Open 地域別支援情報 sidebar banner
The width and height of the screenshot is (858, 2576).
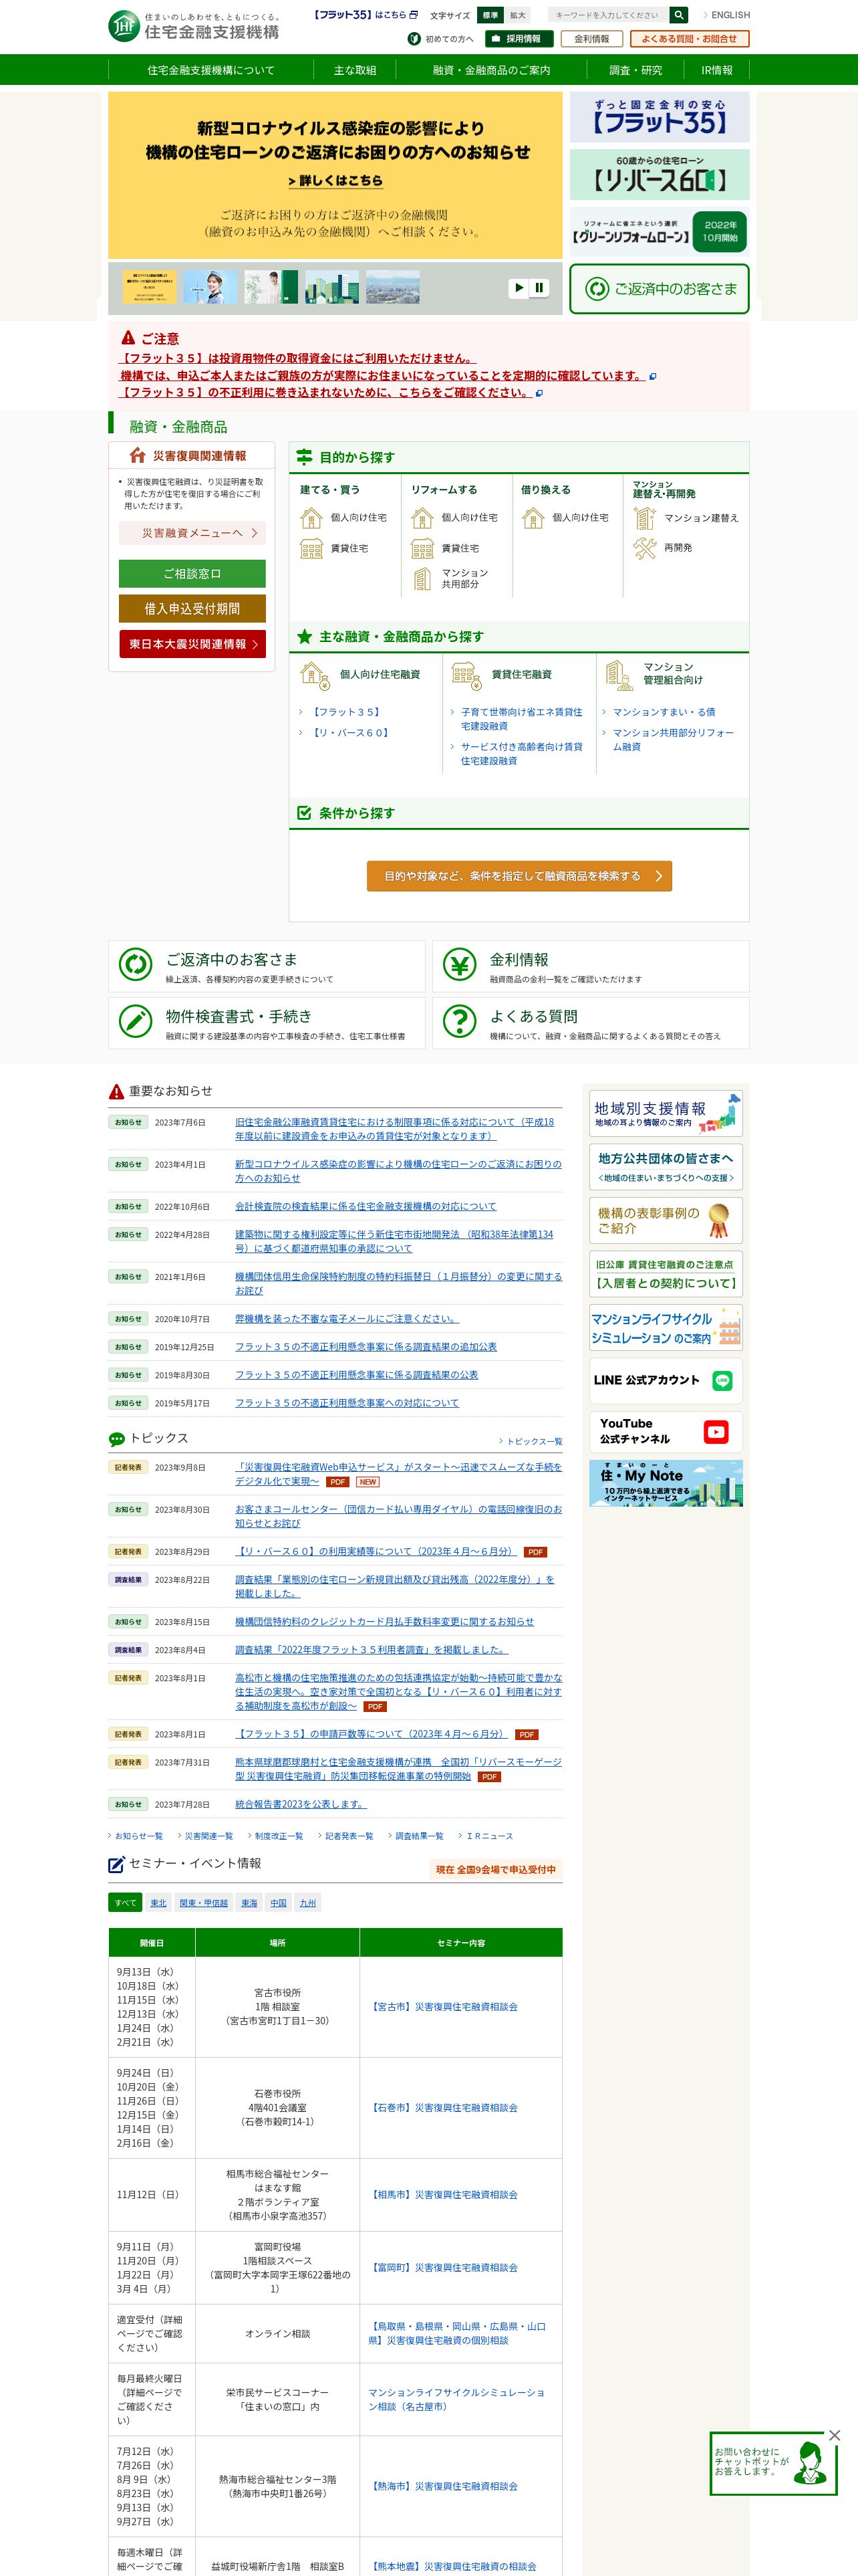pyautogui.click(x=666, y=1114)
